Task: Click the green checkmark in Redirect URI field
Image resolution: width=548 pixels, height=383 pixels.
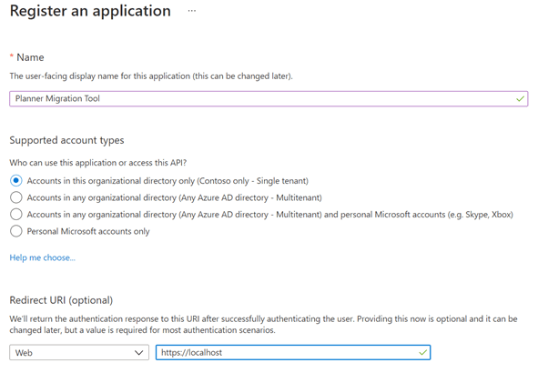Action: tap(422, 352)
